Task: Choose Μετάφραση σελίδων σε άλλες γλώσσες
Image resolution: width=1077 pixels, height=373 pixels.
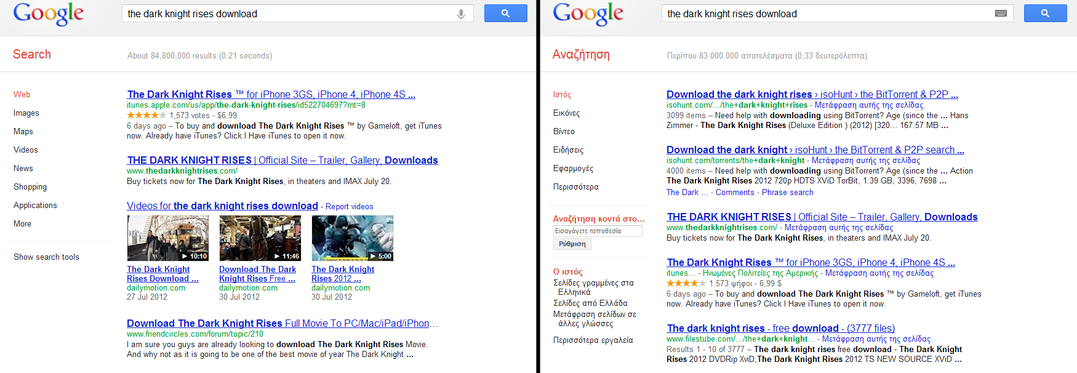Action: (x=595, y=319)
